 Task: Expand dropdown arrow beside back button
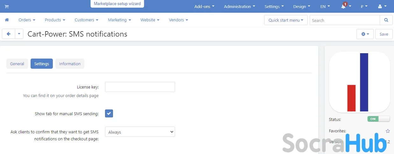pos(19,34)
